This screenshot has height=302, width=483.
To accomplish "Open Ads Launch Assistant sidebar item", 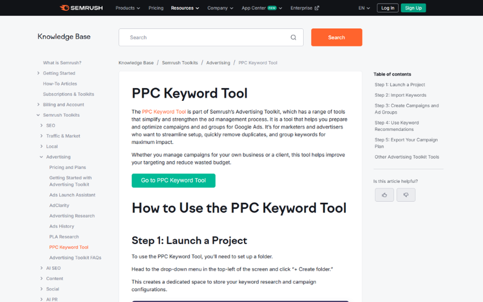I will [x=72, y=194].
